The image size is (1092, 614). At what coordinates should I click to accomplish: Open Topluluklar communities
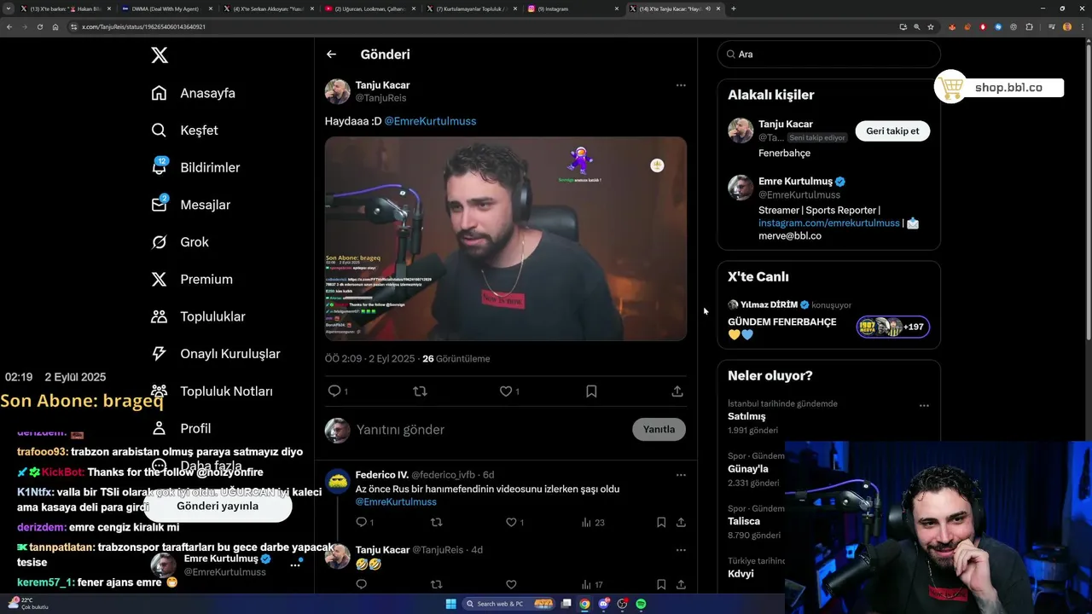pyautogui.click(x=198, y=316)
